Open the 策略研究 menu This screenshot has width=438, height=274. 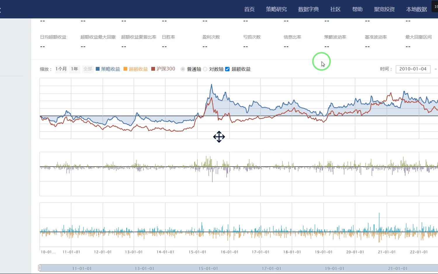tap(276, 9)
